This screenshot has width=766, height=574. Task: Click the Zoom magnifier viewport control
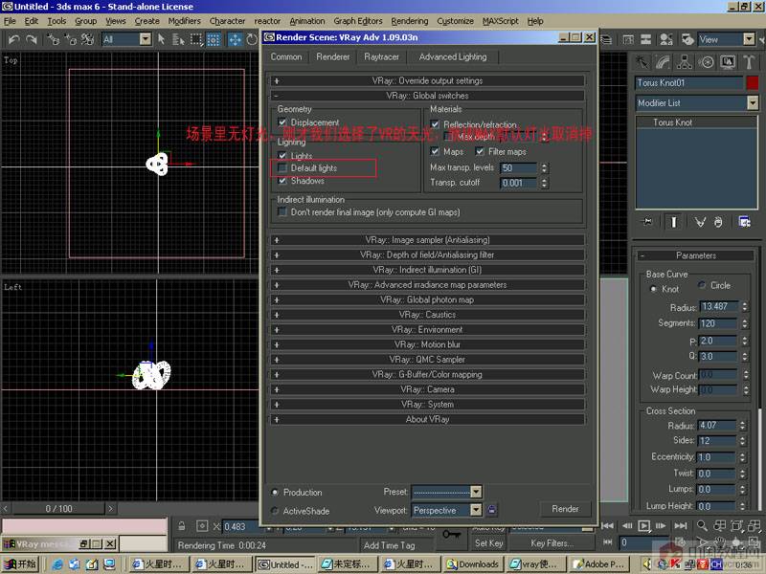point(702,525)
